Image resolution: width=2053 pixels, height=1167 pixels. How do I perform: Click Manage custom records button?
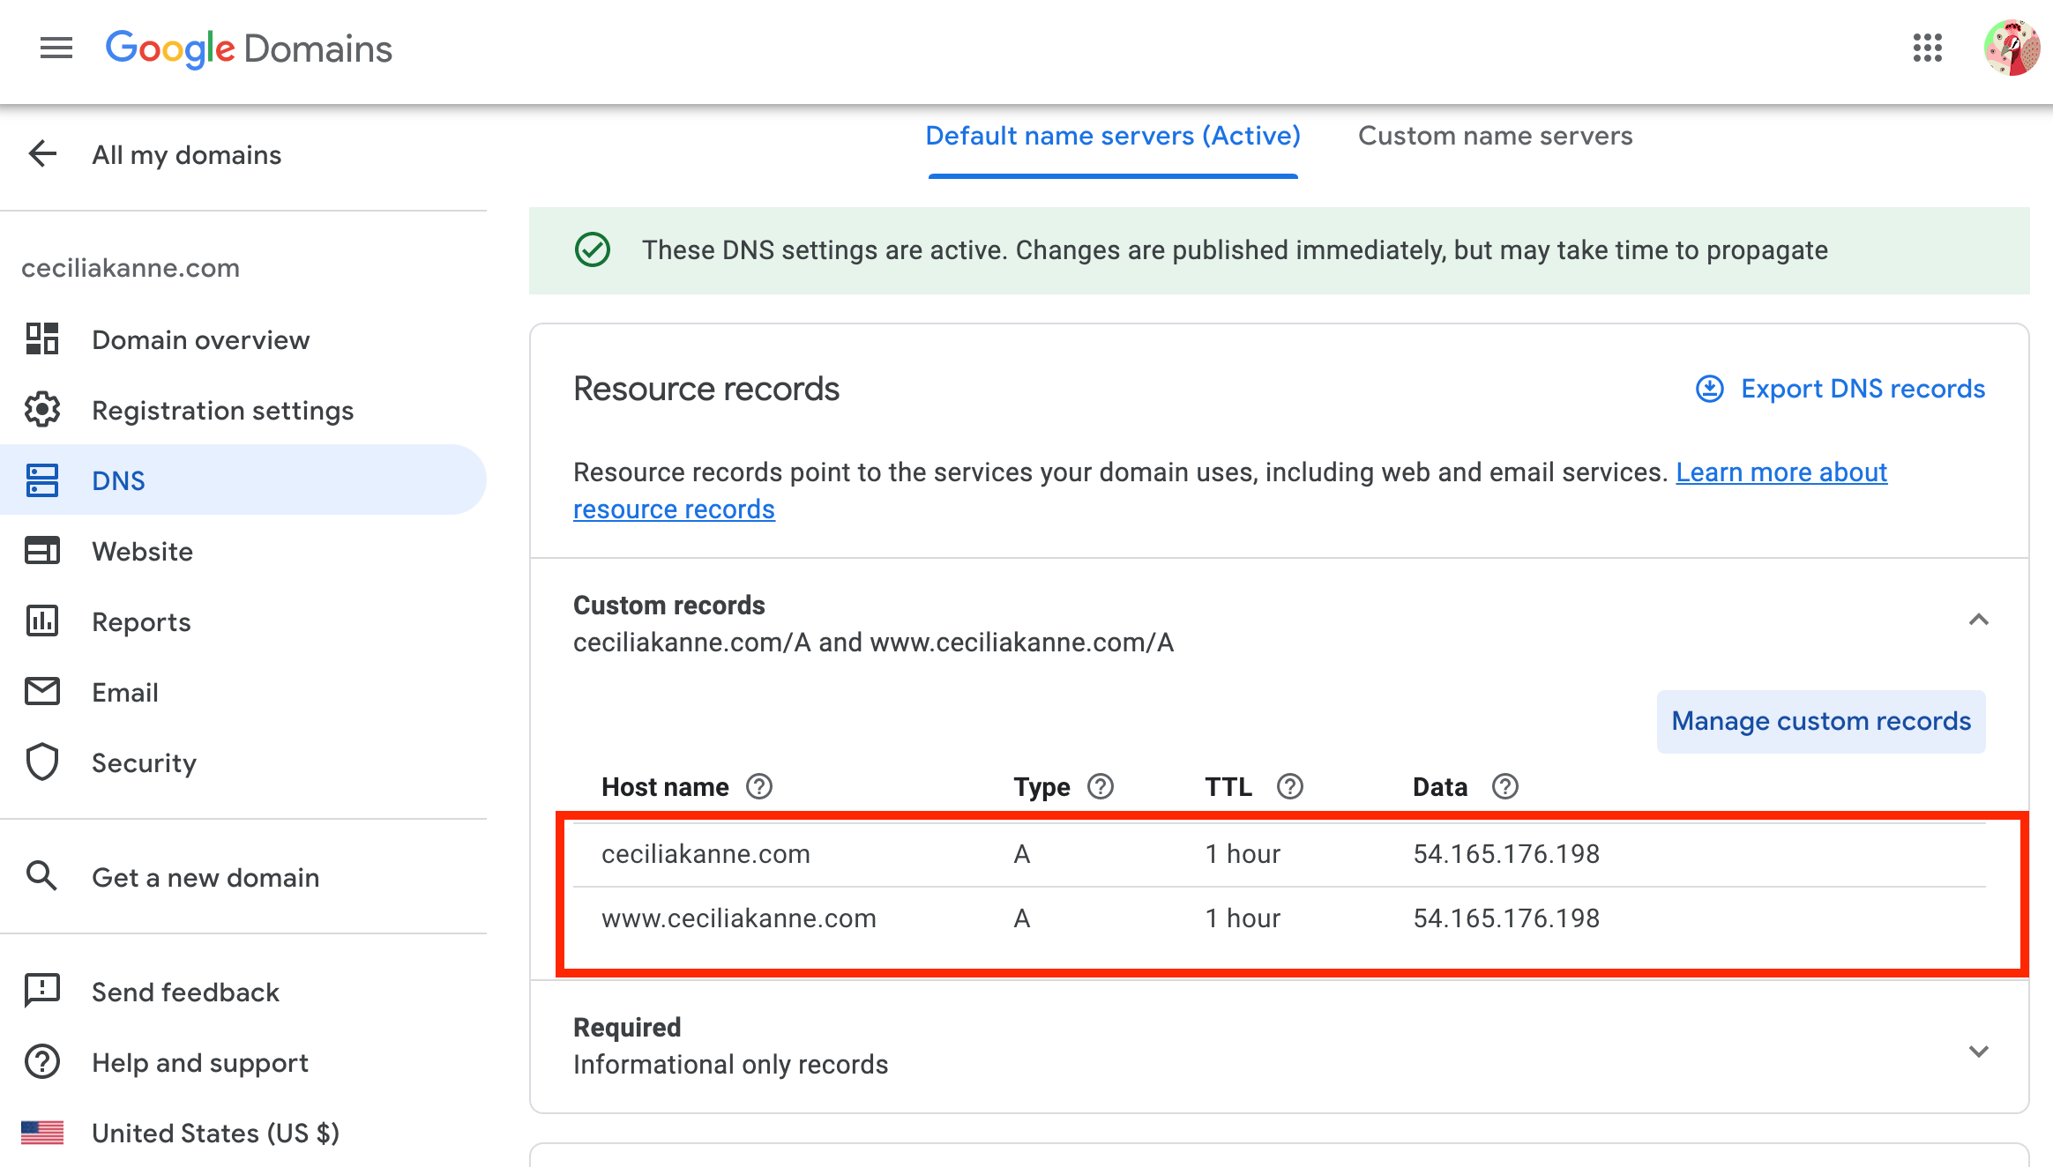point(1820,721)
